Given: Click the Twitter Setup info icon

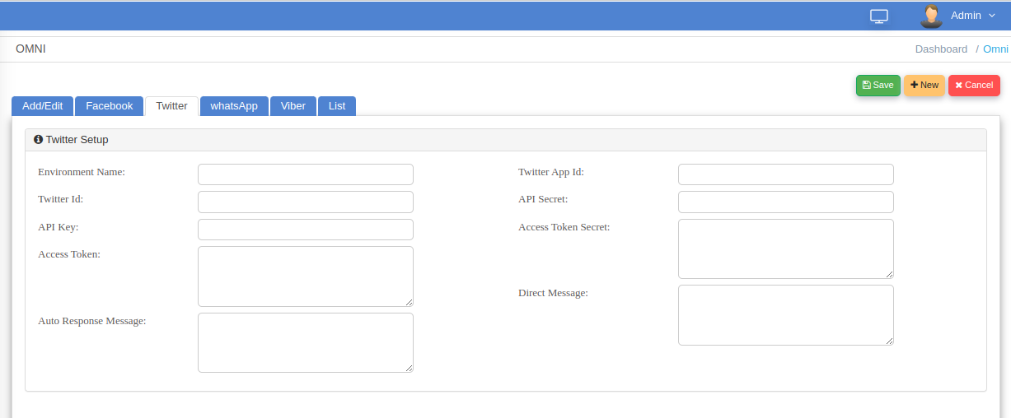Looking at the screenshot, I should pyautogui.click(x=38, y=140).
